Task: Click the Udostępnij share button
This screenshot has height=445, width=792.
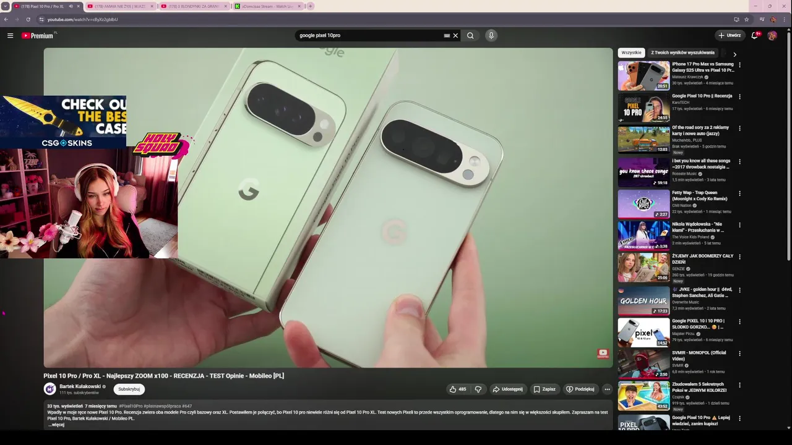Action: (507, 389)
